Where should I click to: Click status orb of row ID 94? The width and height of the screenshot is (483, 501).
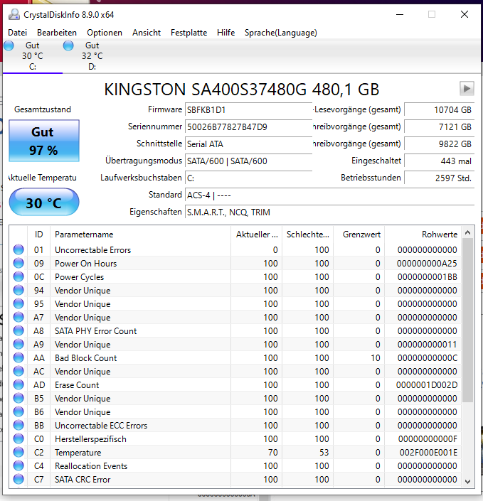click(x=18, y=290)
